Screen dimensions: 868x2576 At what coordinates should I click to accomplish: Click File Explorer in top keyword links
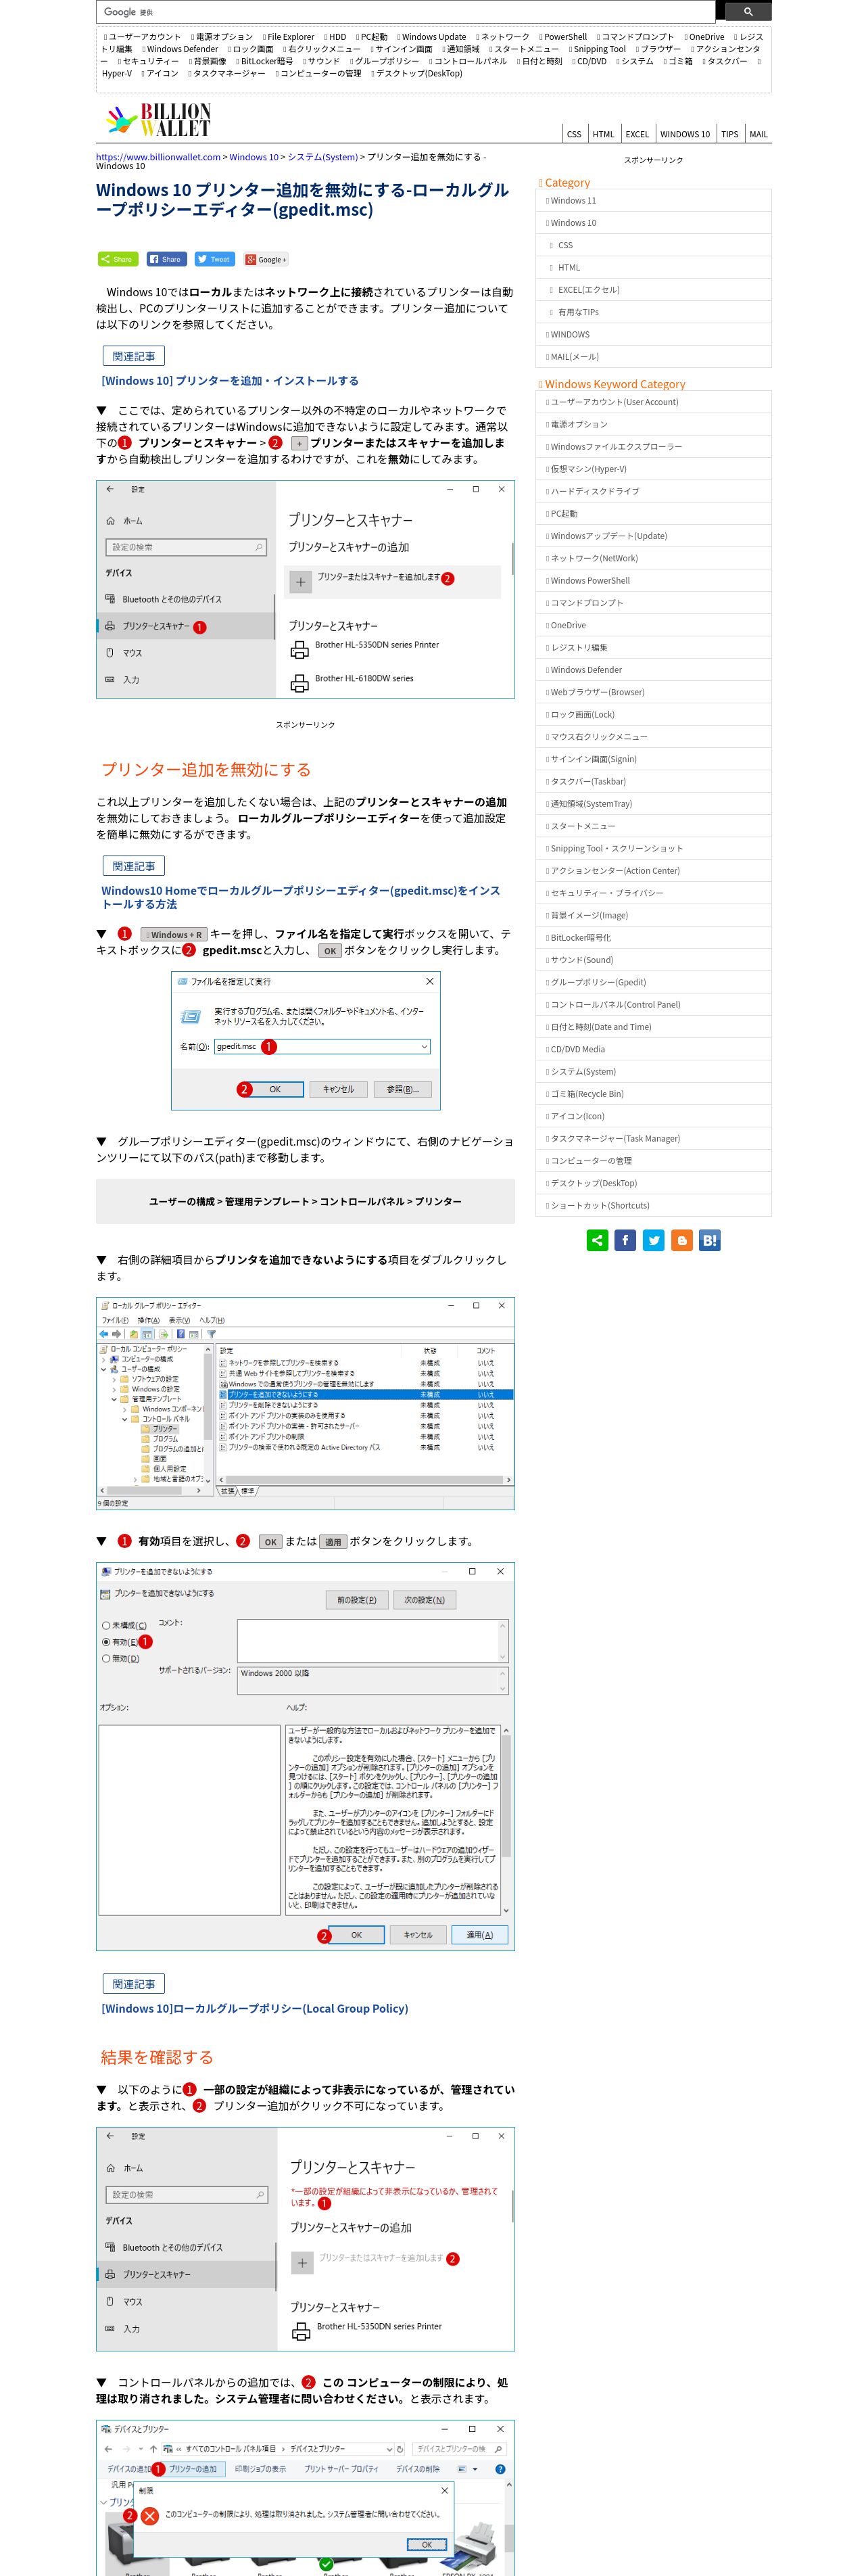pos(291,37)
